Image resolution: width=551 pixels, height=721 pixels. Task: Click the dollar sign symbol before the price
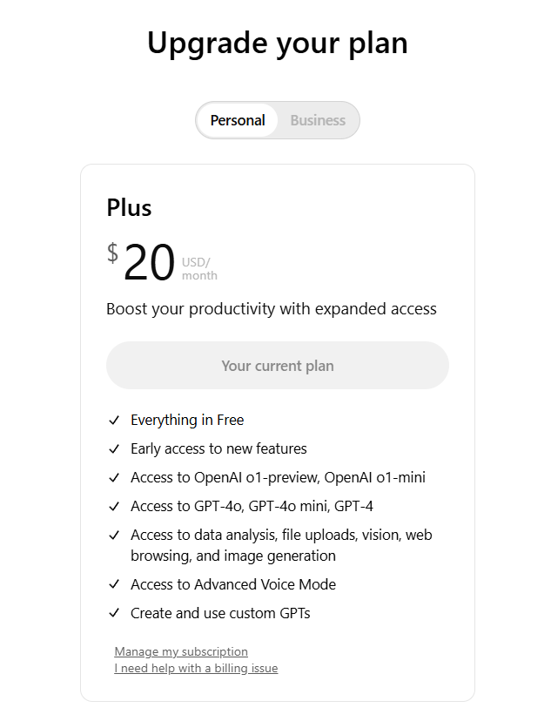[112, 253]
